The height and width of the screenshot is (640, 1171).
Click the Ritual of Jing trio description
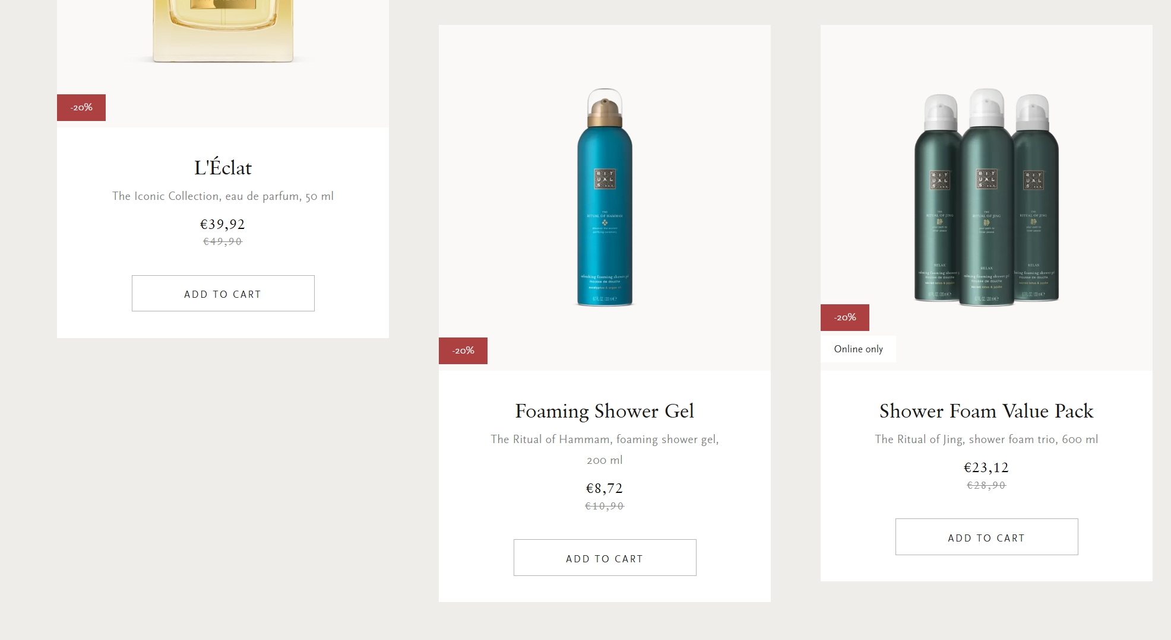coord(986,440)
